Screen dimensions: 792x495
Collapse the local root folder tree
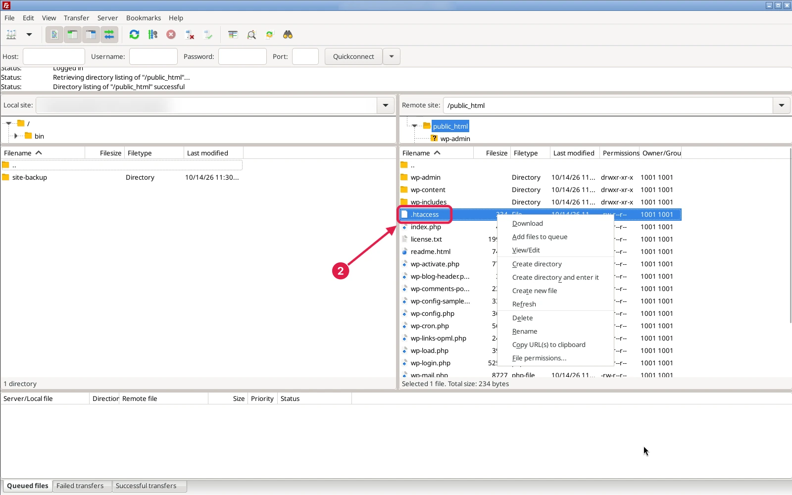pos(8,123)
